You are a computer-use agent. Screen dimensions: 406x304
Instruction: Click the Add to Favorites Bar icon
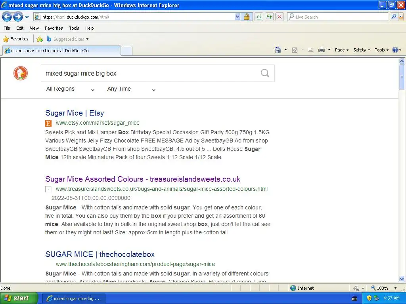(x=40, y=39)
